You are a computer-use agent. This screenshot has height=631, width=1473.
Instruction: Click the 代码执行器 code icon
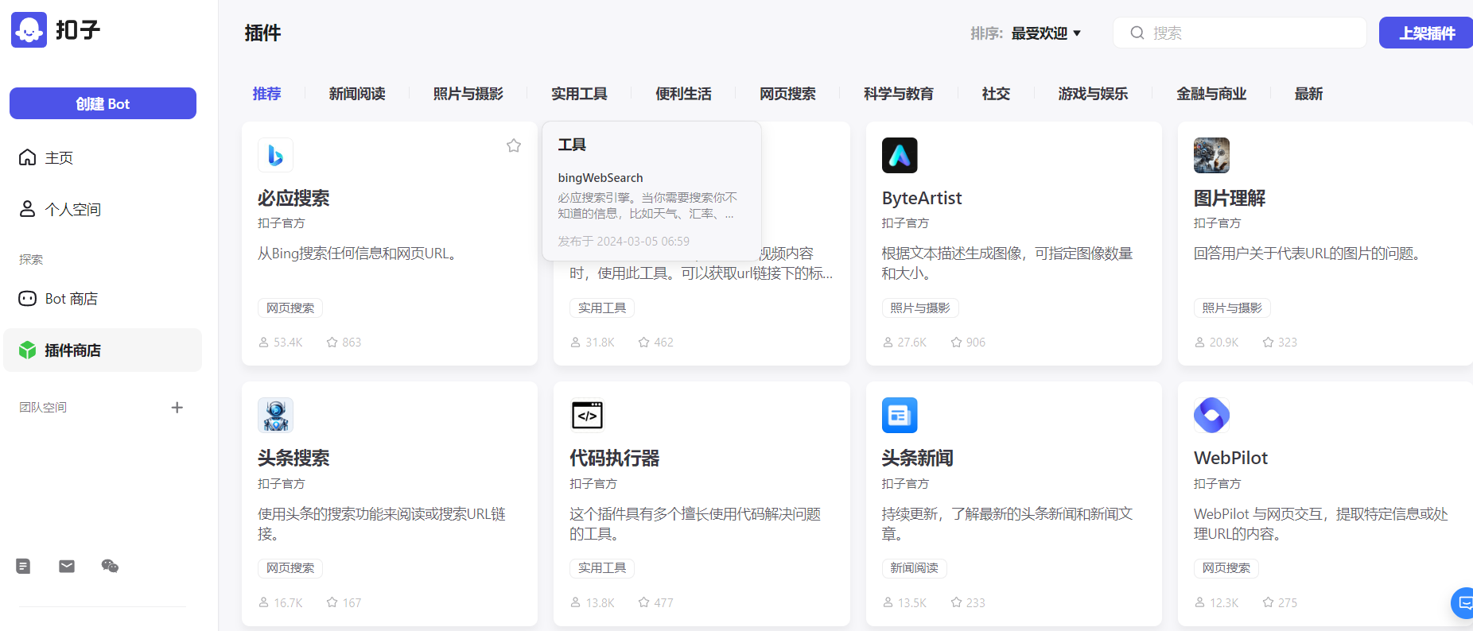(x=587, y=415)
